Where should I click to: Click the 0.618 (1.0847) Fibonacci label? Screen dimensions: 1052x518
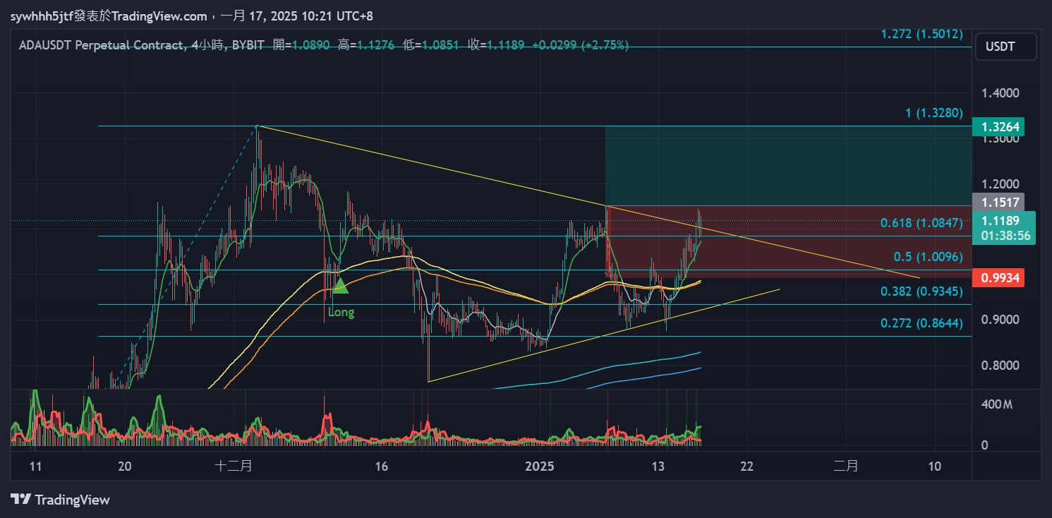(922, 223)
